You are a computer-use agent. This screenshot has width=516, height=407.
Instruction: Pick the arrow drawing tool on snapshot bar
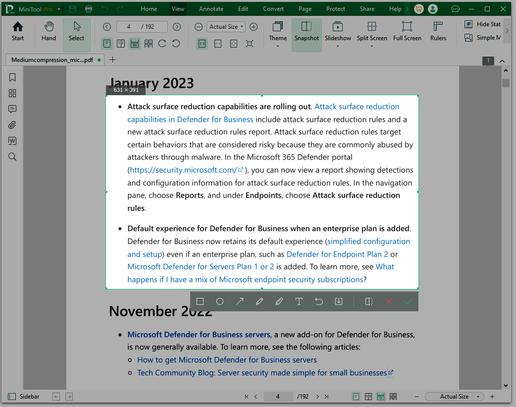pos(240,301)
